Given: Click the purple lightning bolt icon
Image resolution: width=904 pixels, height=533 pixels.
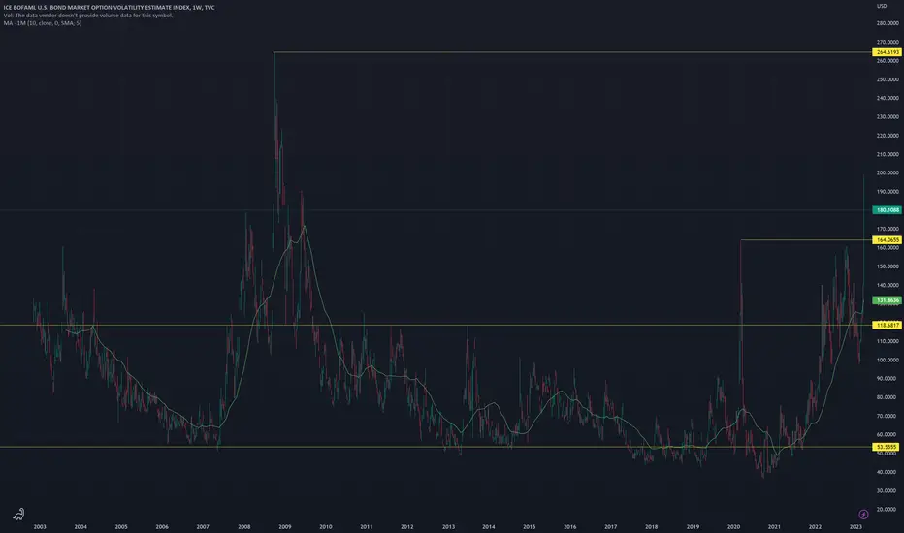Looking at the screenshot, I should coord(863,514).
